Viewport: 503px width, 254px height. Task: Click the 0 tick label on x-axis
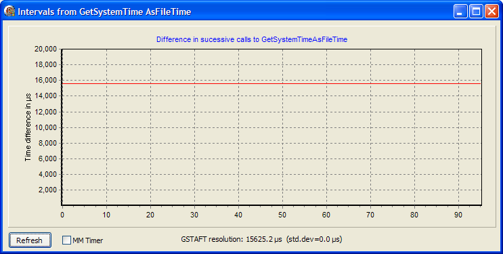point(62,215)
